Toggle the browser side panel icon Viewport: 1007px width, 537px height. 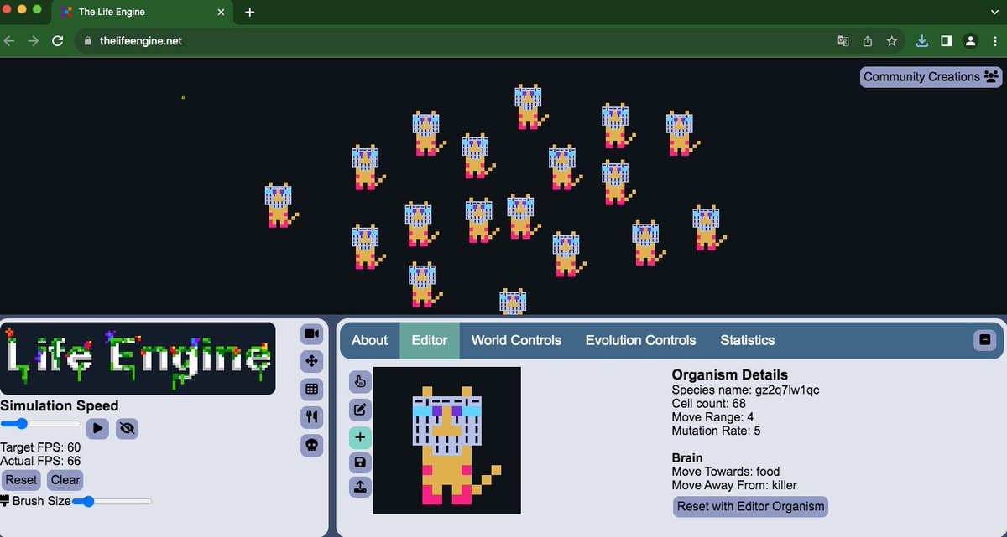click(946, 40)
